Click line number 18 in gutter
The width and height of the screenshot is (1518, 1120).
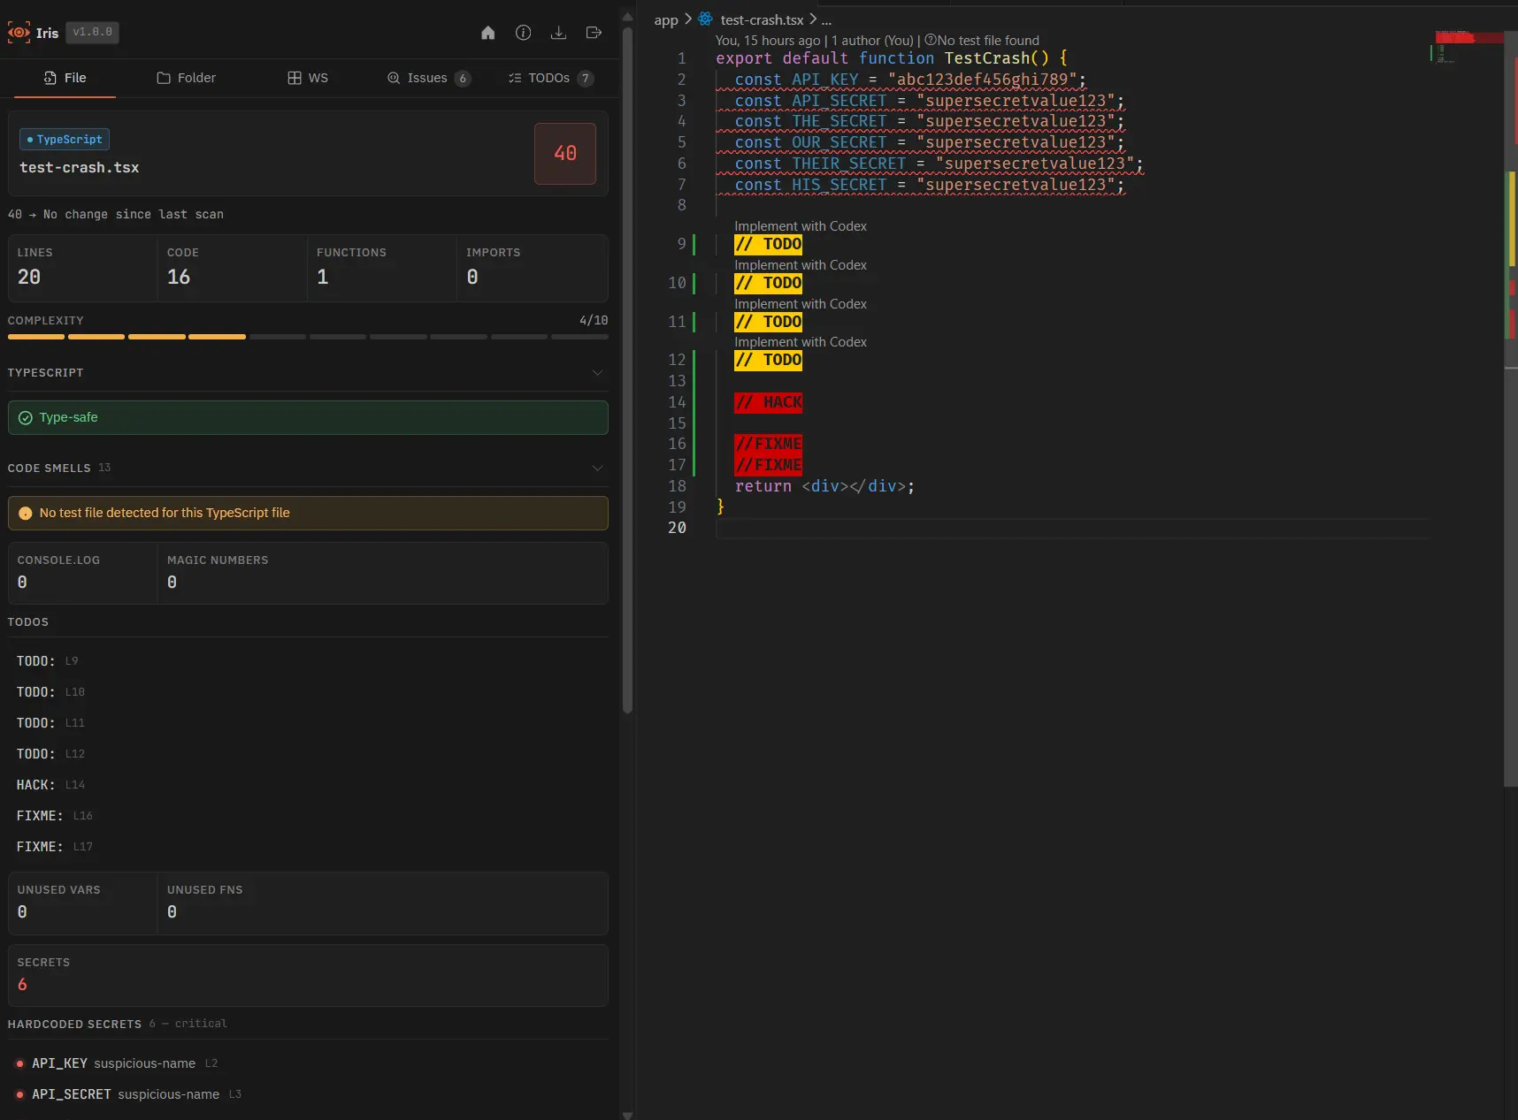[x=677, y=486]
